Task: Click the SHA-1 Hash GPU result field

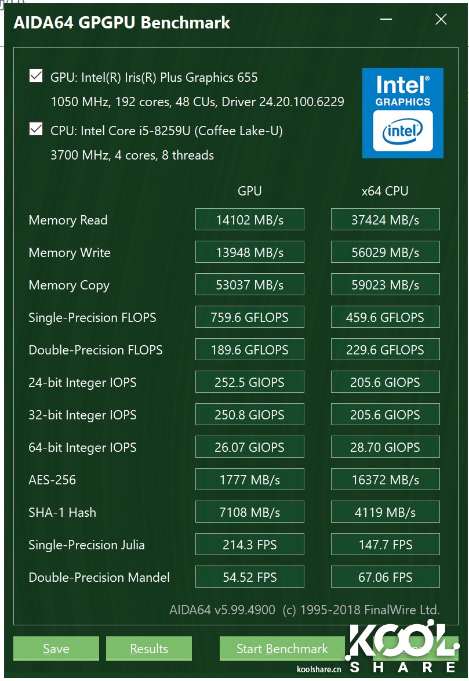Action: (x=249, y=512)
